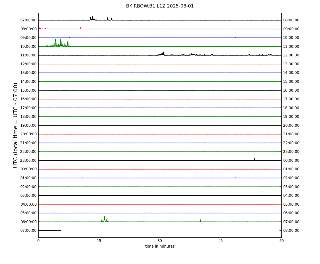The width and height of the screenshot is (320, 264).
Task: Select the right-axis end-time label 06:00:00
Action: click(x=291, y=213)
